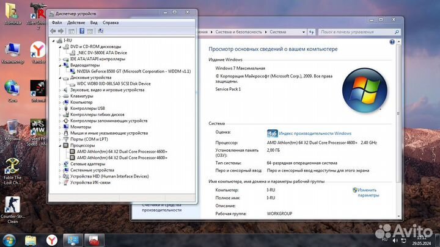The image size is (440, 247).
Task: Open Explorer folder icon on the taskbar
Action: coord(31,240)
